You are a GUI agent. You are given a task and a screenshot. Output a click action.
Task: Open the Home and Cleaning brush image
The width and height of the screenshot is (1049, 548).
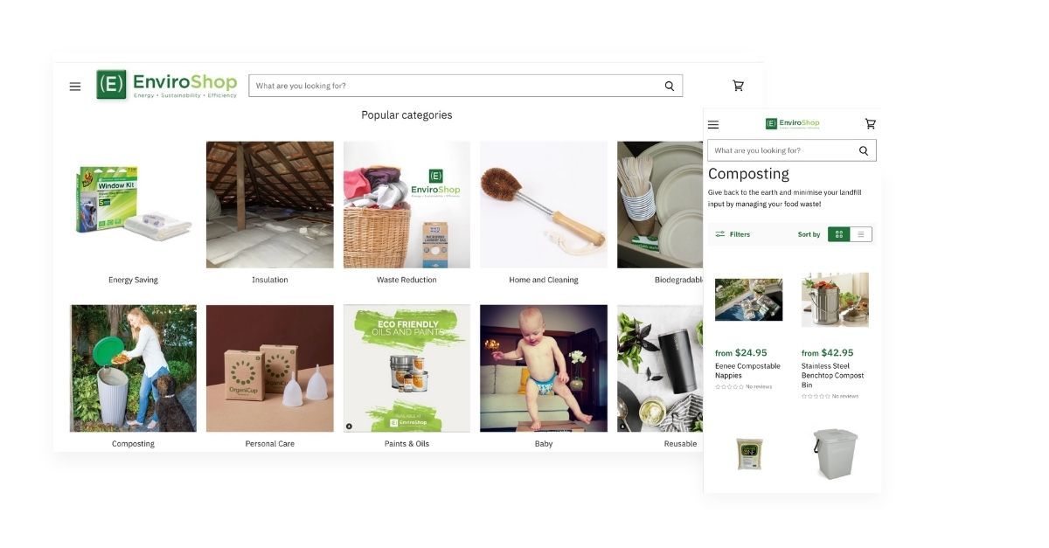pos(544,205)
